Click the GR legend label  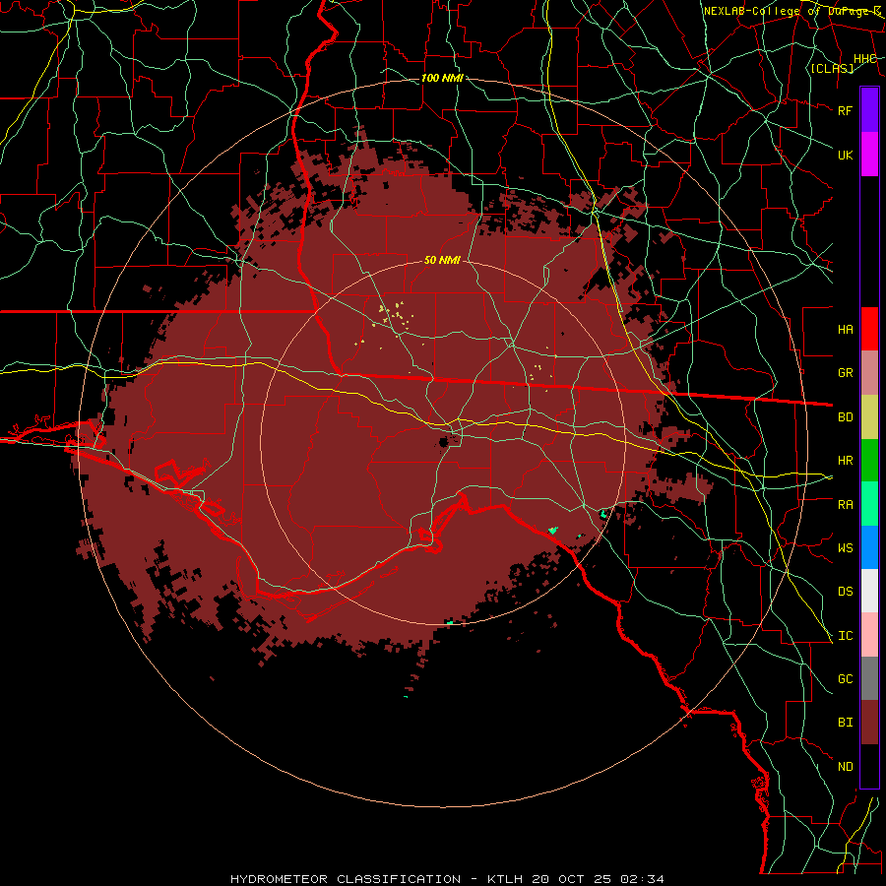click(x=845, y=373)
